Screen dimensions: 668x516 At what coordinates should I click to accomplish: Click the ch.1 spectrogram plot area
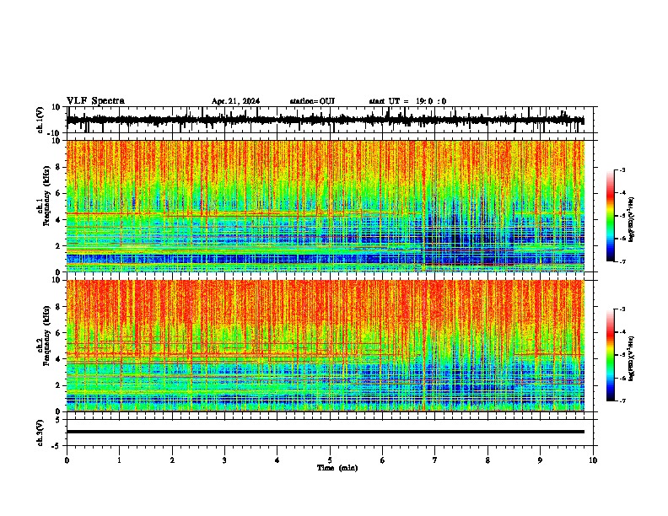pyautogui.click(x=325, y=206)
